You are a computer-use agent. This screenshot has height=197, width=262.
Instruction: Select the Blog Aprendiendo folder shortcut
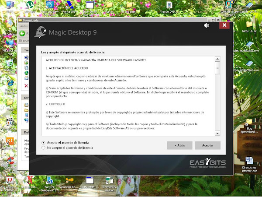point(249,126)
